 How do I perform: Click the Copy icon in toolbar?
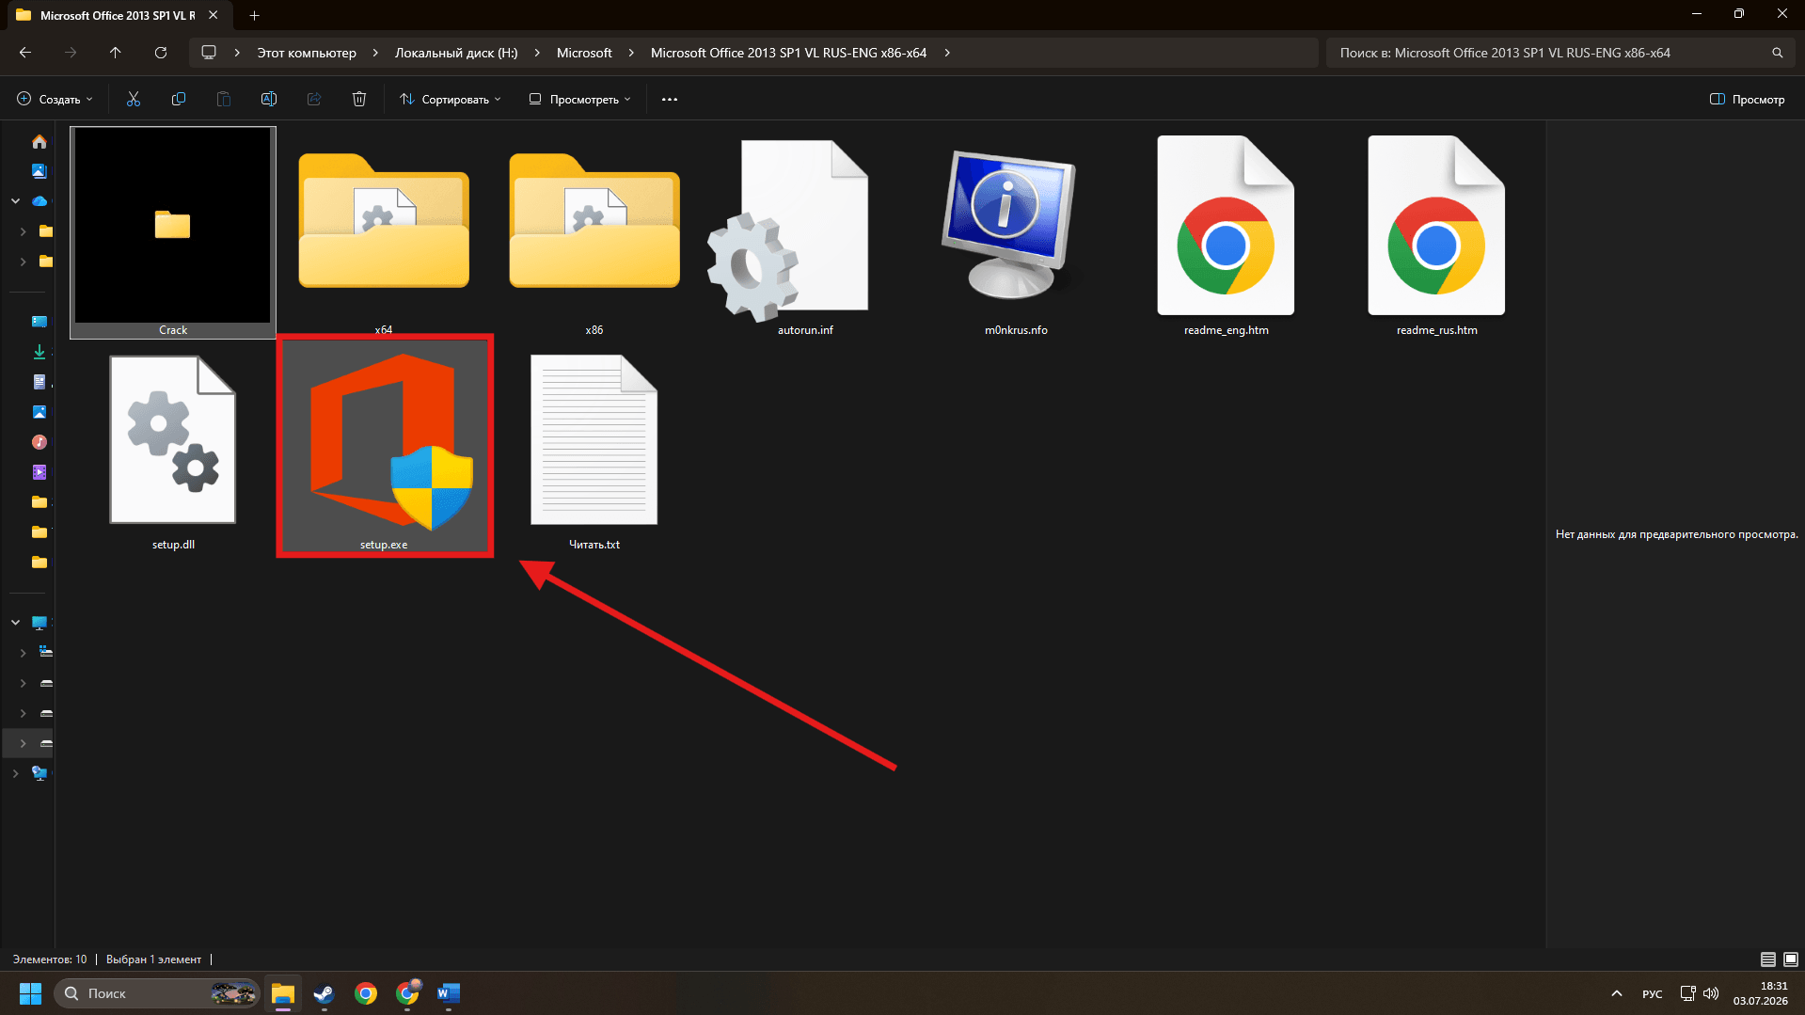pyautogui.click(x=179, y=99)
